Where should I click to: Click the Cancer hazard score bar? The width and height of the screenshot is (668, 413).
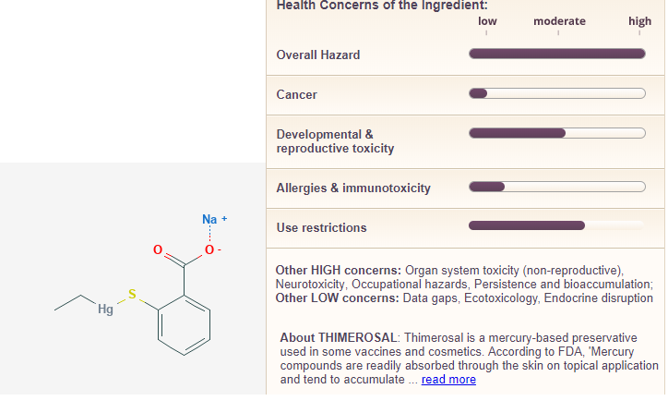point(556,93)
